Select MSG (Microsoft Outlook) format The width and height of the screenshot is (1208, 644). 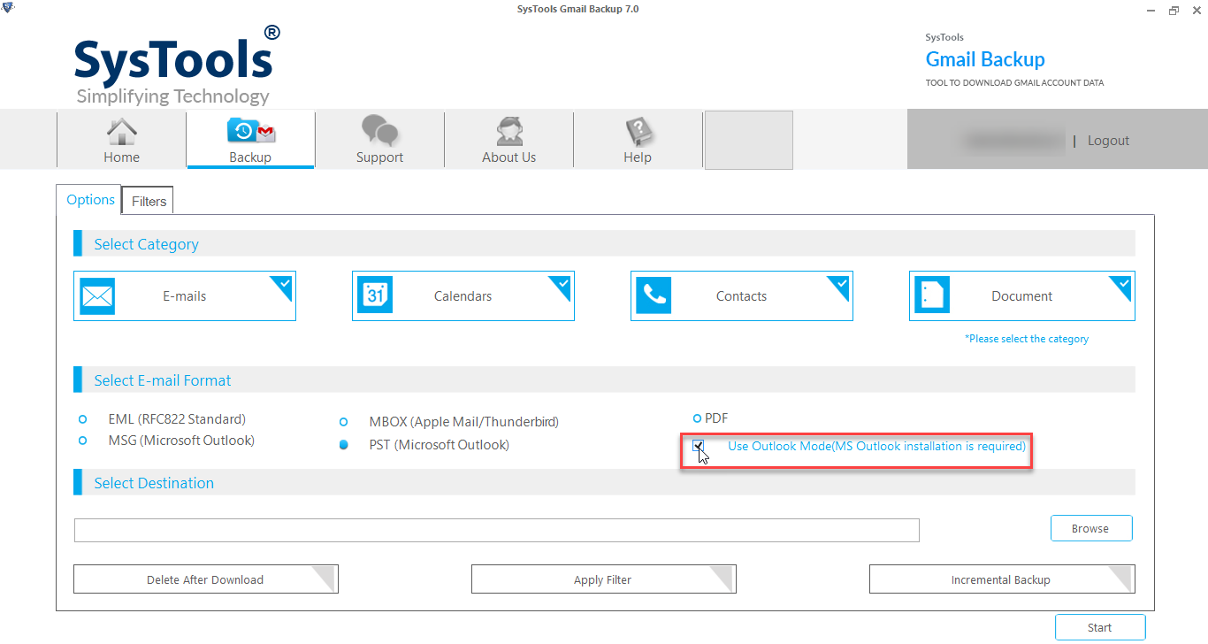click(x=83, y=441)
